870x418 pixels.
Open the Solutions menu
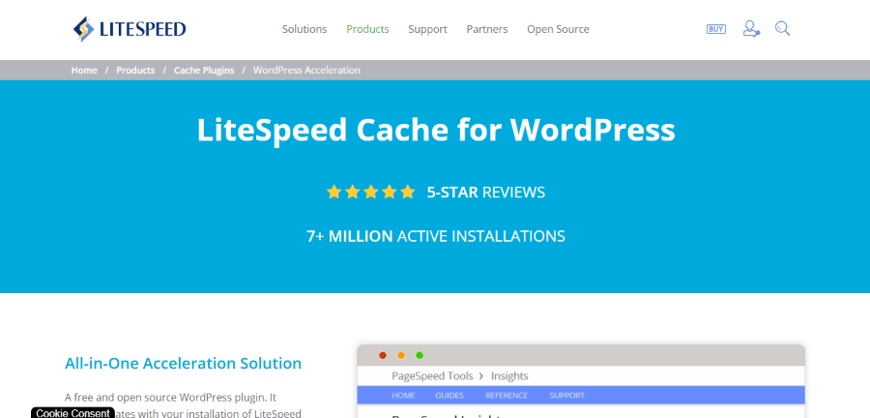(x=304, y=29)
